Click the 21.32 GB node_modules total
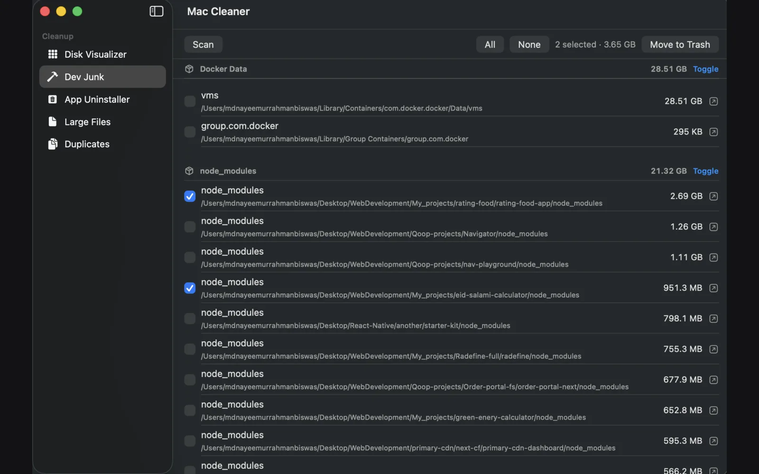 tap(668, 171)
